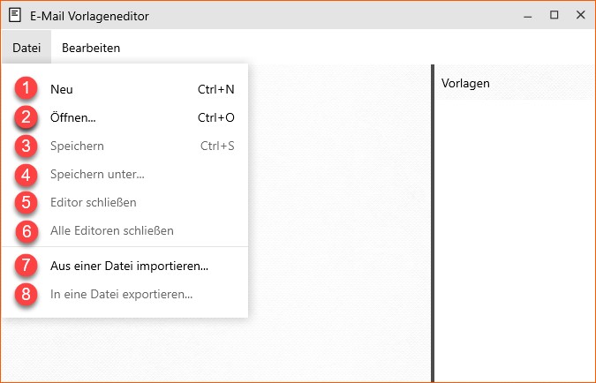Click the red number 8 badge
Viewport: 596px width, 383px height.
pos(26,294)
